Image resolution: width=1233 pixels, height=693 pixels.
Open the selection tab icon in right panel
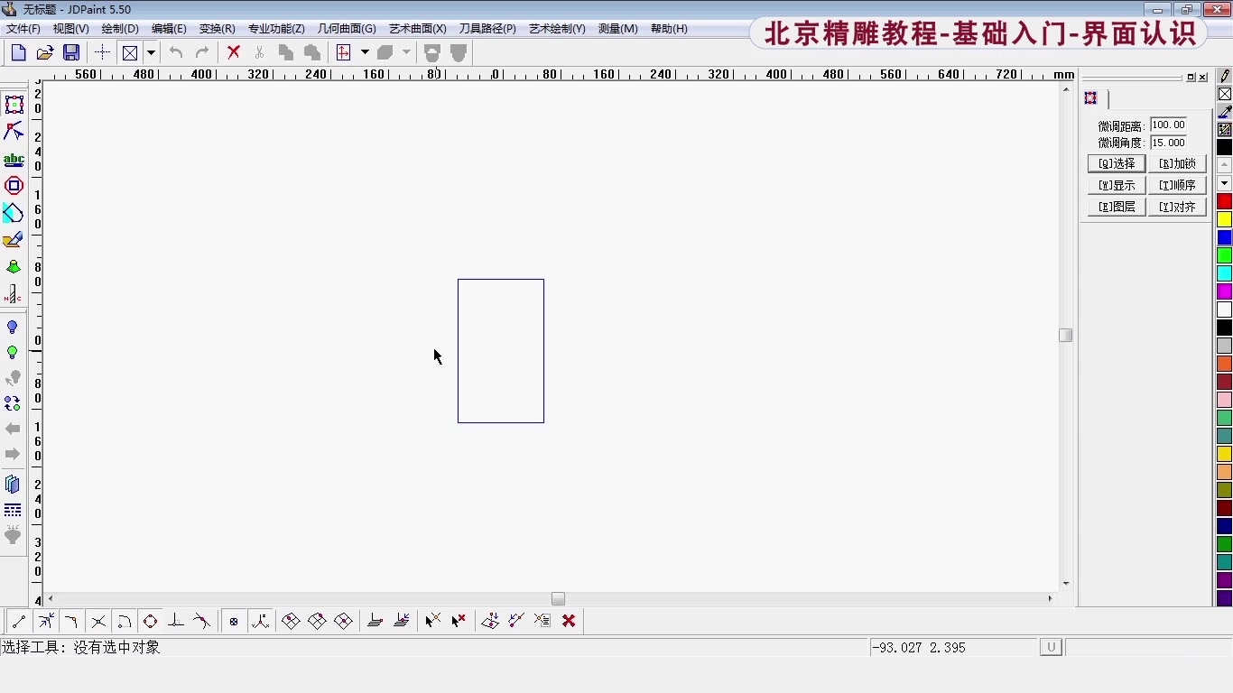pos(1091,98)
